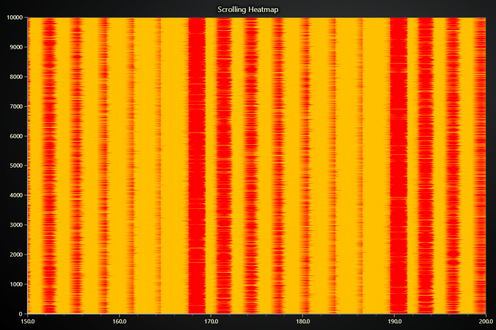Click the 160.0 X-axis tick label

point(119,321)
